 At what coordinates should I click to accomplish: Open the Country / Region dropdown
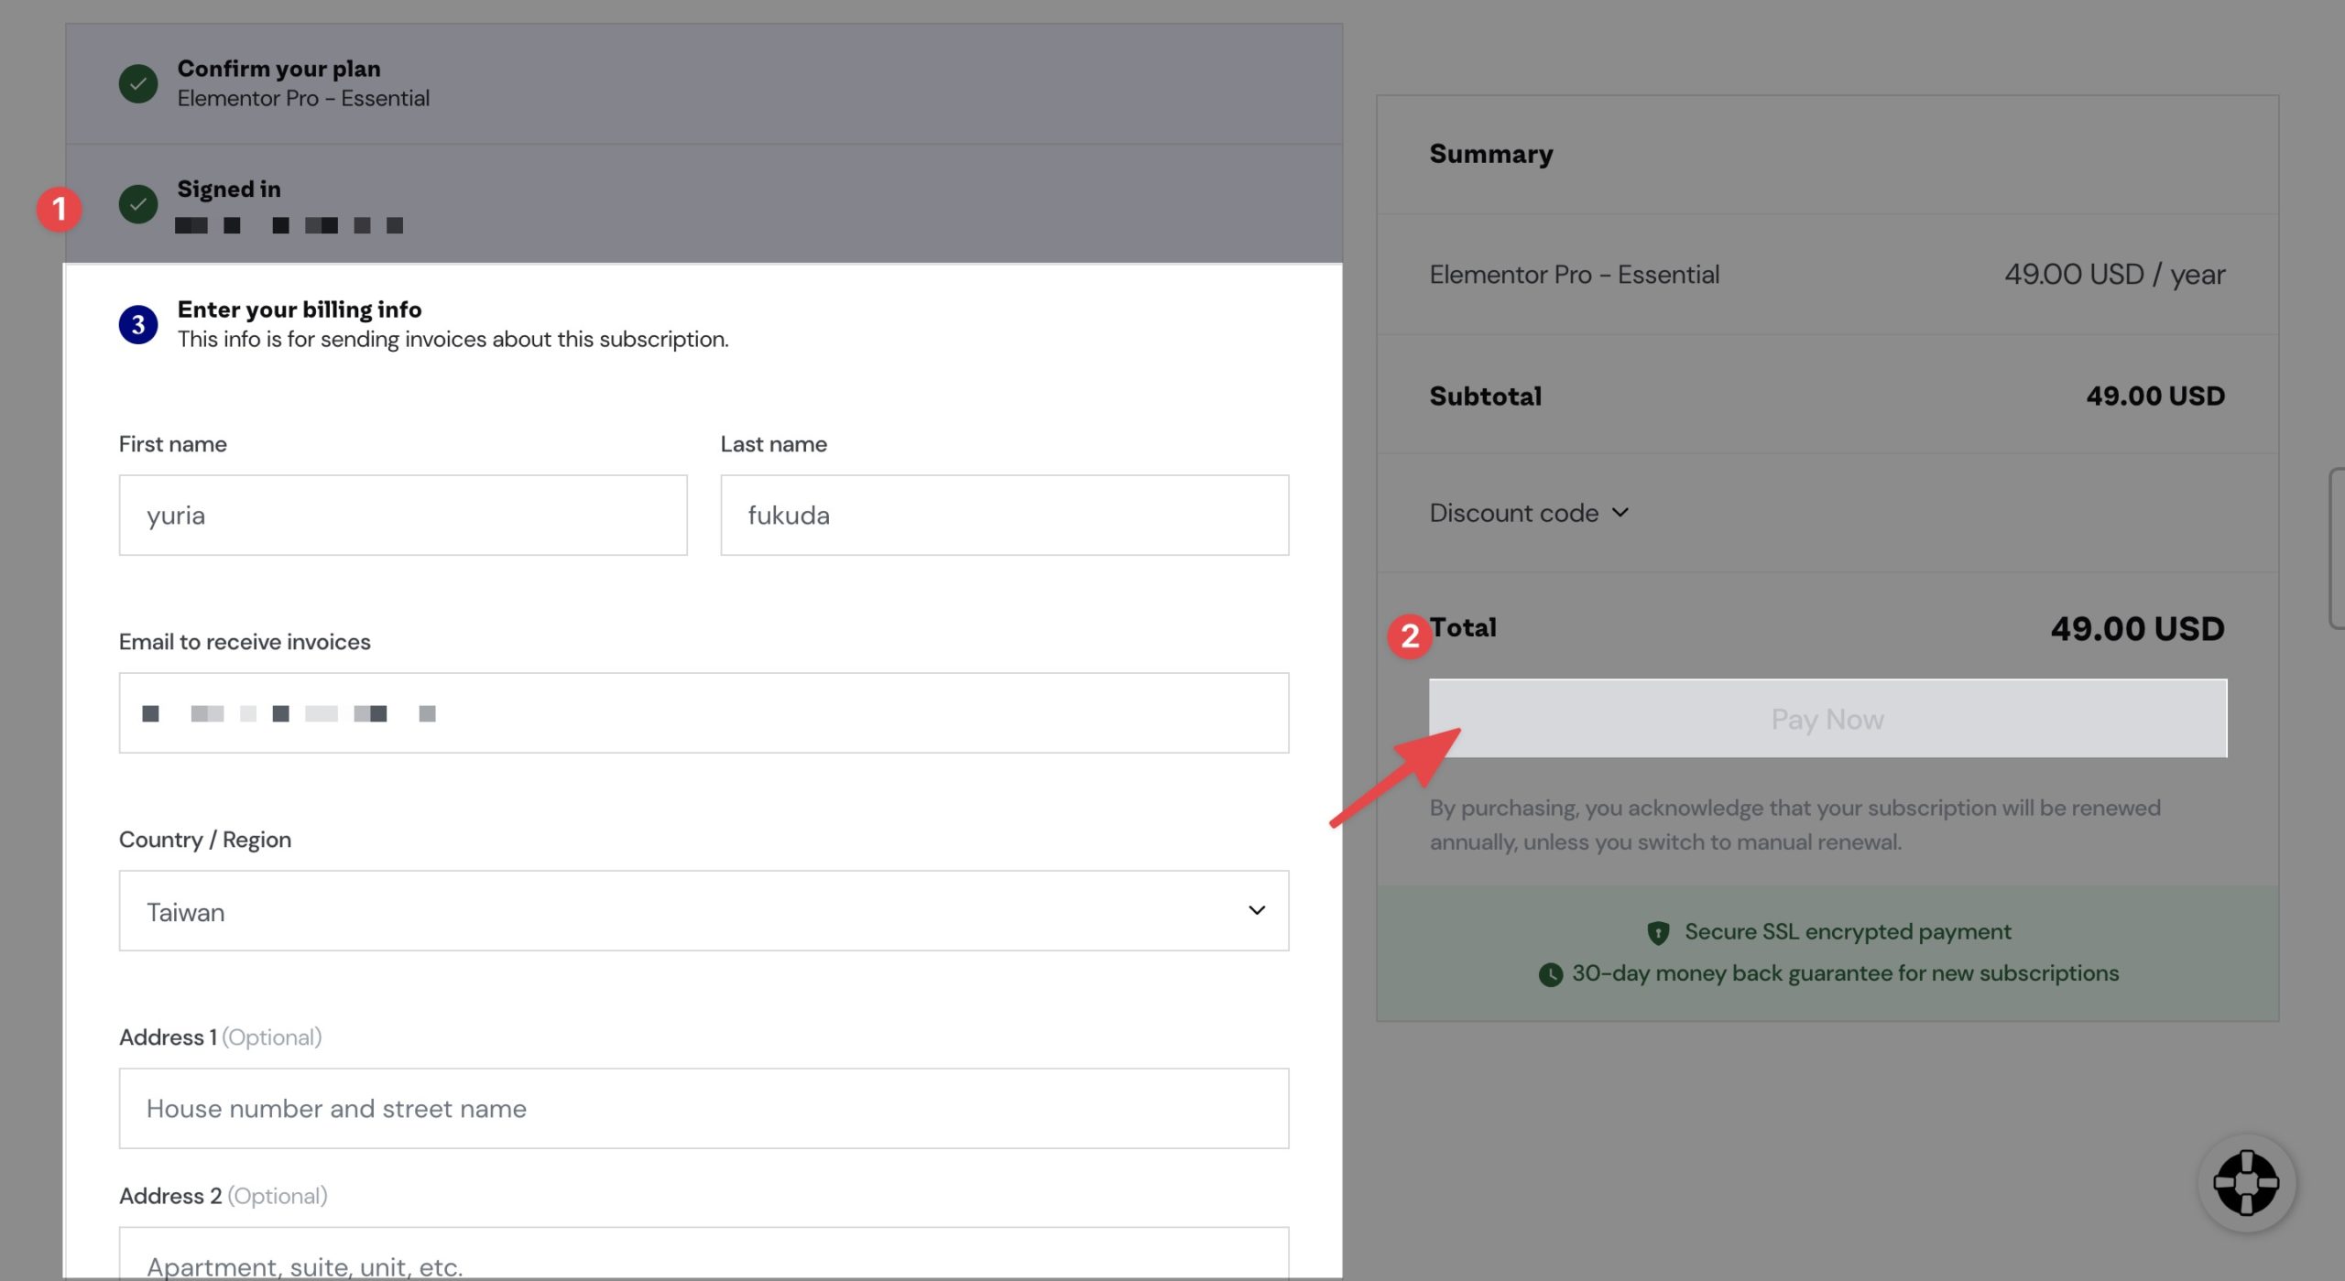703,910
